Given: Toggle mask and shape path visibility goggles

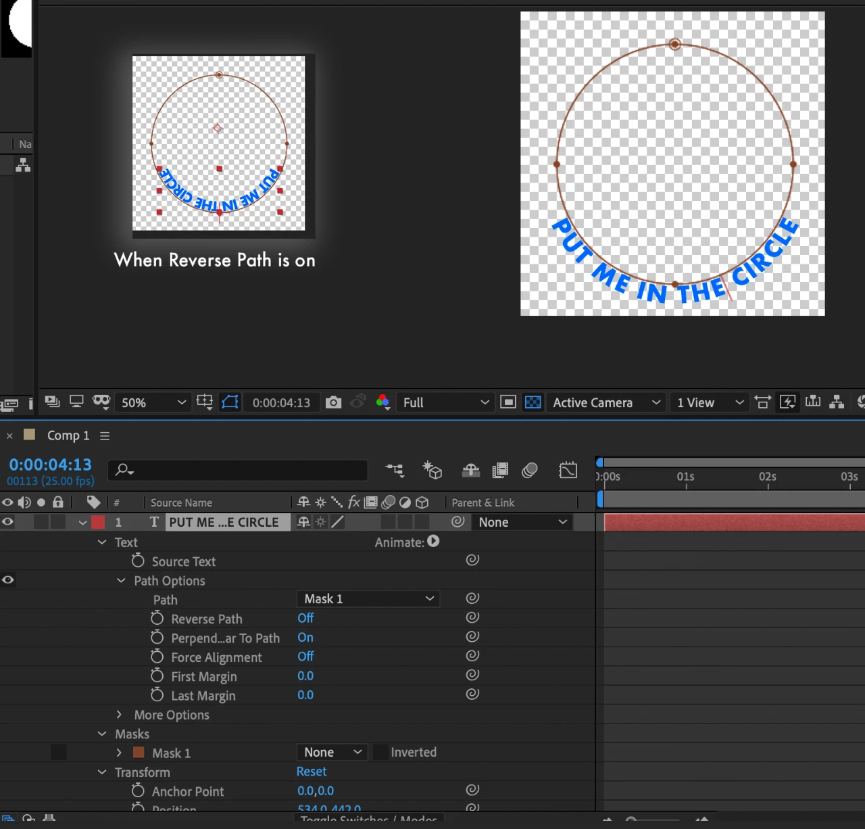Looking at the screenshot, I should [x=101, y=402].
